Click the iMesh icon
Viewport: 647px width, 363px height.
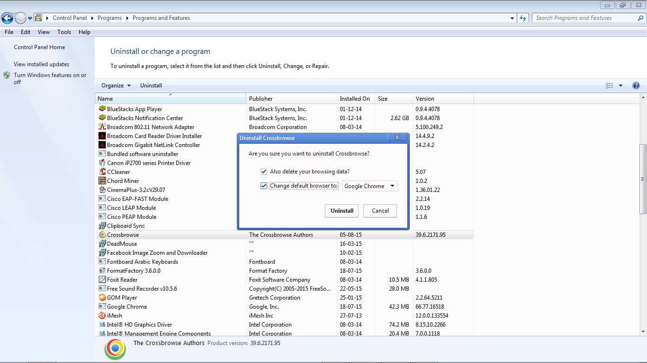102,316
